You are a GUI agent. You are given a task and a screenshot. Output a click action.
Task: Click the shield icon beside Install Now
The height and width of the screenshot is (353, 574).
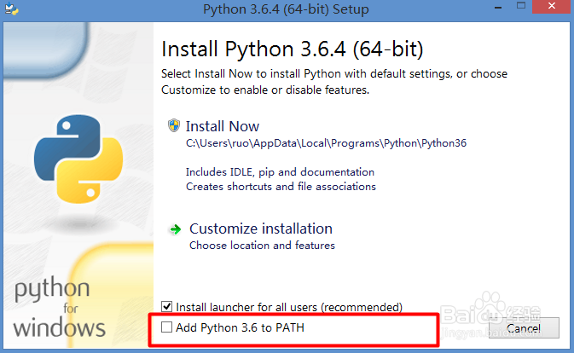[174, 125]
